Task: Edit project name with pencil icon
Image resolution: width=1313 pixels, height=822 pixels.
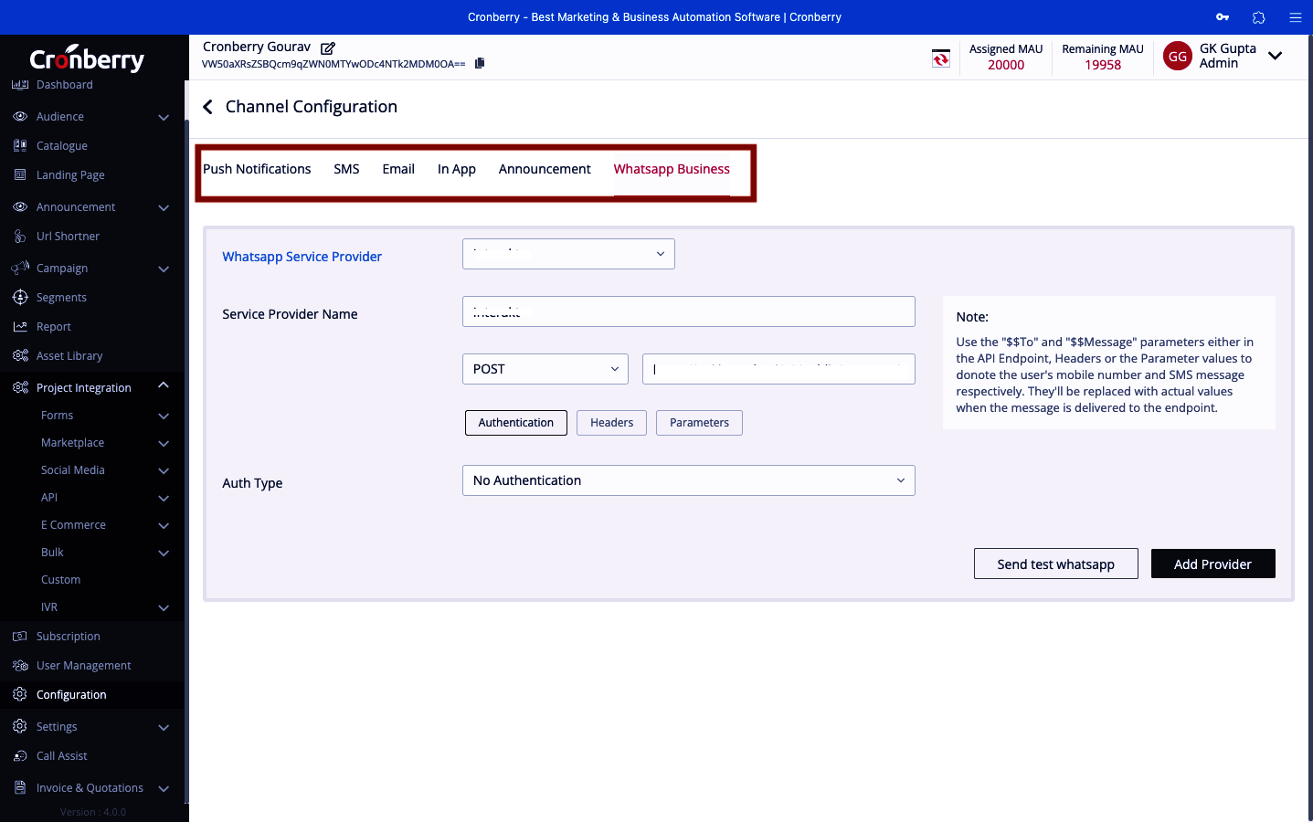Action: [328, 47]
